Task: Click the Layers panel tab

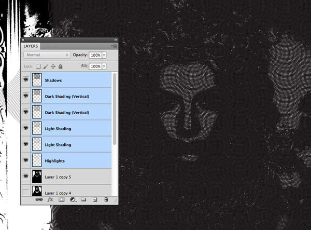Action: 32,46
